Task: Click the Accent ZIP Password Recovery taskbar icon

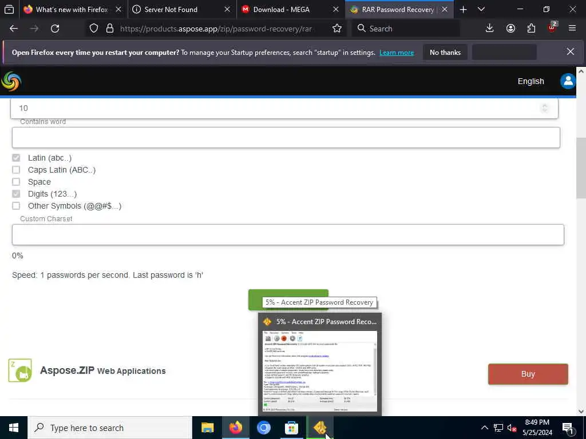Action: 320,428
